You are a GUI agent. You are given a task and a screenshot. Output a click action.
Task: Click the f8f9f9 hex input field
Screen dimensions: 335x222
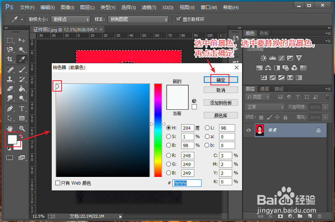[x=187, y=183]
